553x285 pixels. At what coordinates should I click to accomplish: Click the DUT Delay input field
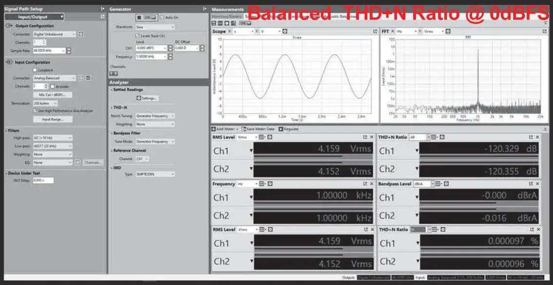(x=43, y=180)
